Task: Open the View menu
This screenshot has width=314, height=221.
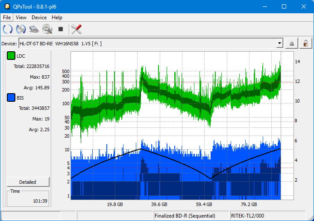Action: pos(21,18)
